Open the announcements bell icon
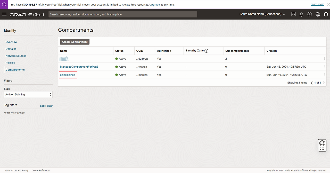Screen dimensions: 330x173 point(301,14)
